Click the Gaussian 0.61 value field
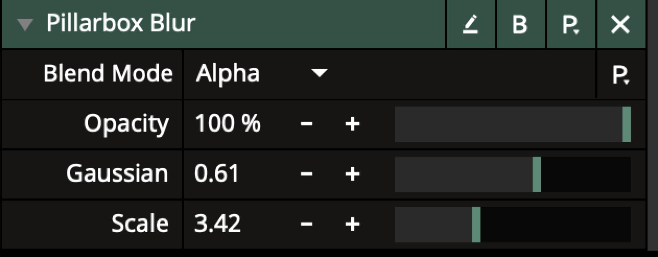This screenshot has height=257, width=658. (x=217, y=173)
